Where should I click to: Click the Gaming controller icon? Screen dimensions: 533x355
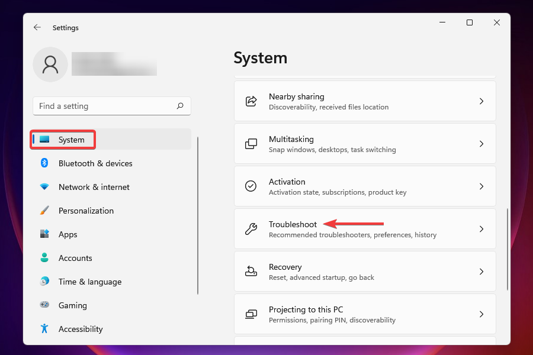click(x=44, y=304)
